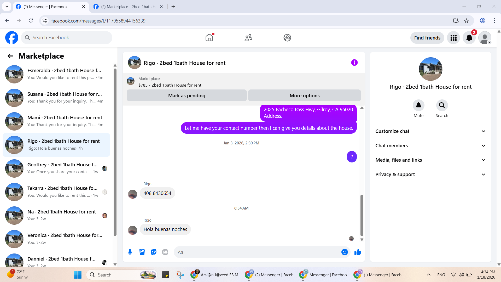The image size is (501, 282).
Task: Expand Media, files and links section
Action: (x=430, y=160)
